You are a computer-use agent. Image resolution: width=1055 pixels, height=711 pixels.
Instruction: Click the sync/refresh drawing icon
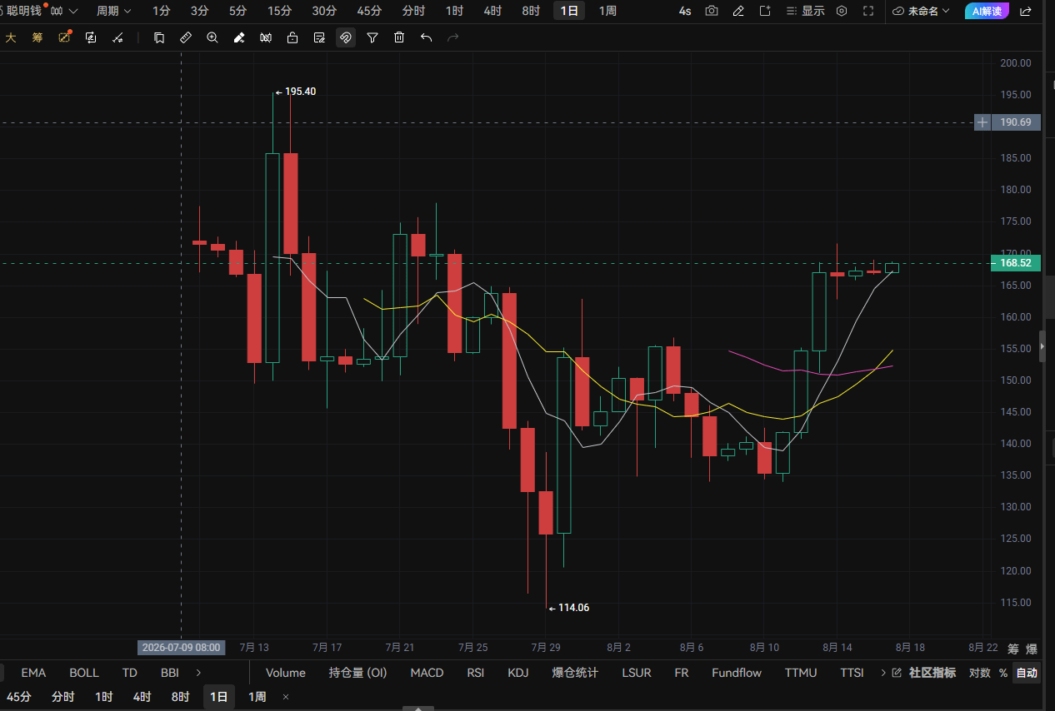click(91, 37)
